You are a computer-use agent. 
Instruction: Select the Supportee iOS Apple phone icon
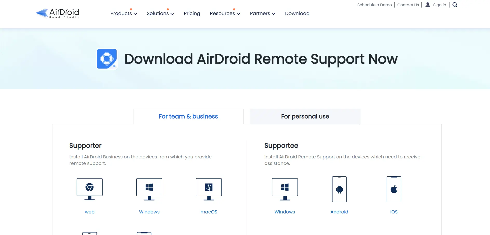coord(394,189)
